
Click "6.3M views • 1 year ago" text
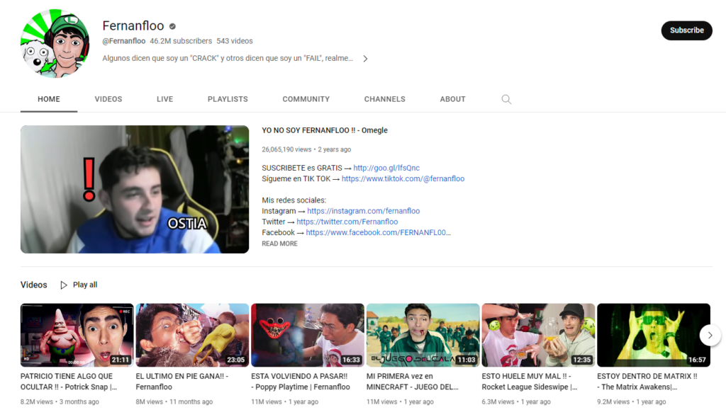[516, 401]
